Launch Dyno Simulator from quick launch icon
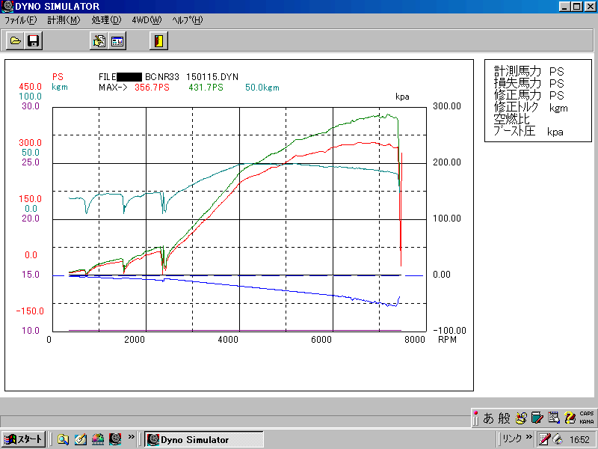This screenshot has width=598, height=449. tap(115, 439)
